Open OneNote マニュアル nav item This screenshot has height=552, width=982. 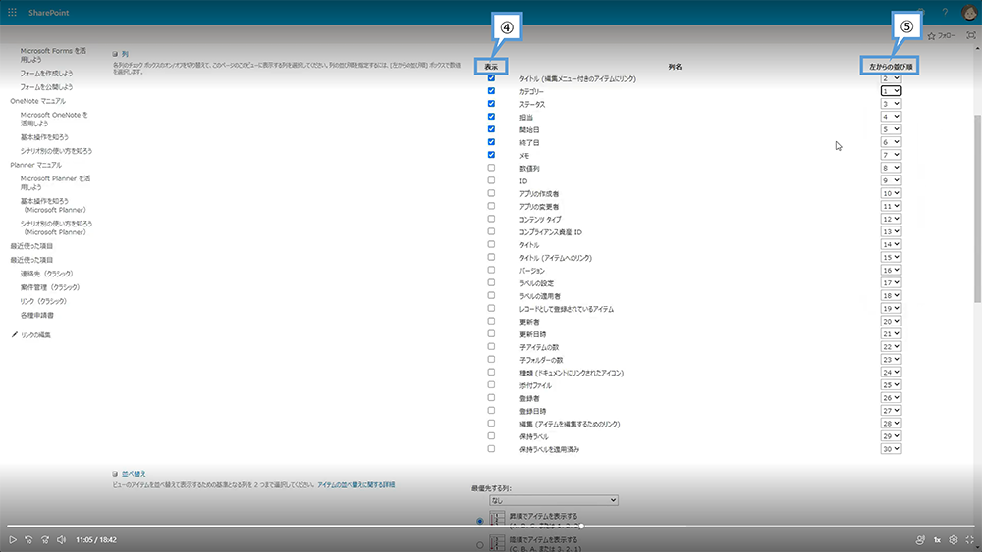point(37,101)
